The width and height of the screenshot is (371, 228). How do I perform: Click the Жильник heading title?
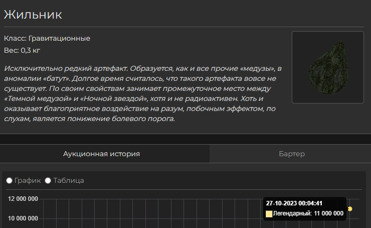pyautogui.click(x=33, y=15)
